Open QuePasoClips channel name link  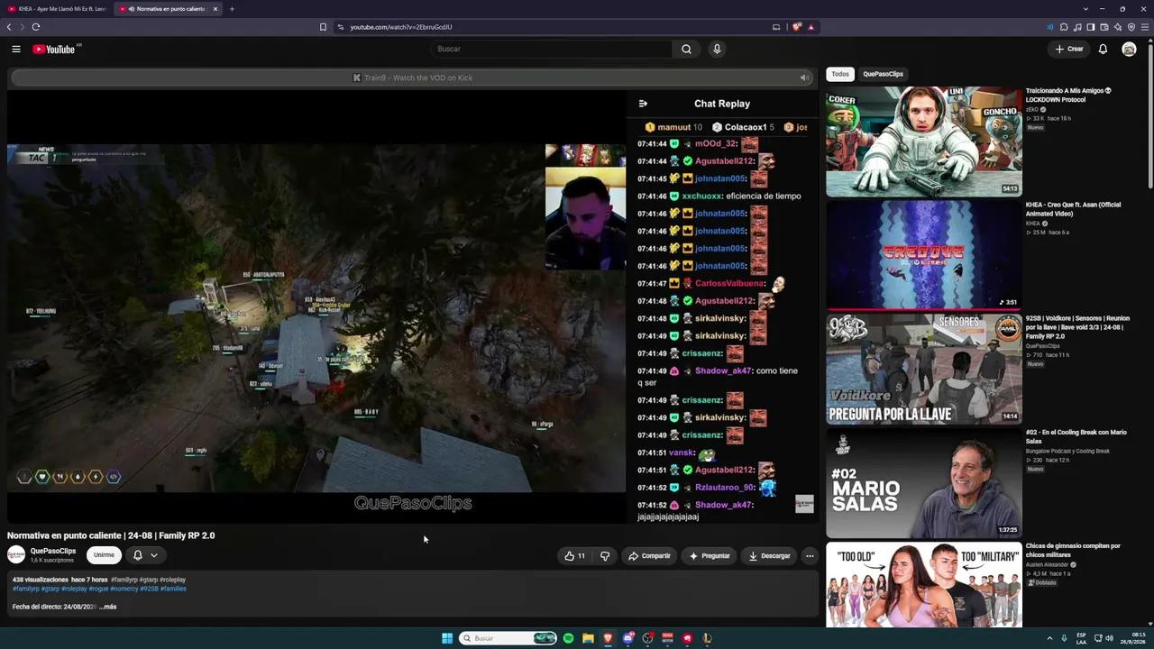53,551
